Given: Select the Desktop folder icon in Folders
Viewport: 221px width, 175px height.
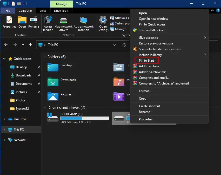Looking at the screenshot, I should coord(53,67).
